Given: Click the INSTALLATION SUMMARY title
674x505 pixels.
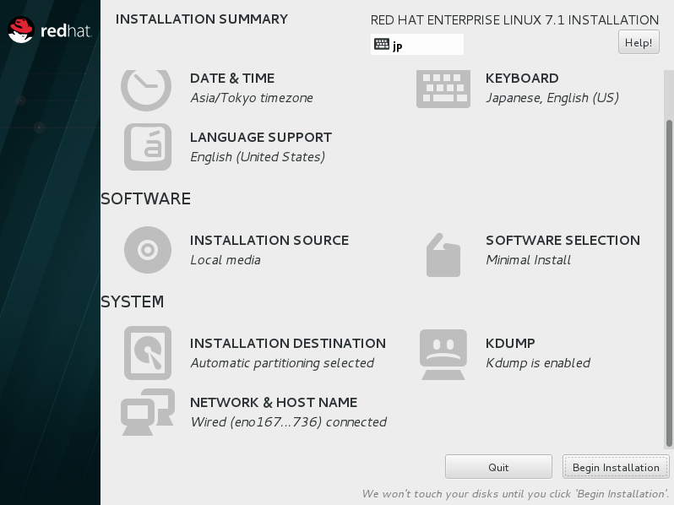Looking at the screenshot, I should click(x=202, y=19).
